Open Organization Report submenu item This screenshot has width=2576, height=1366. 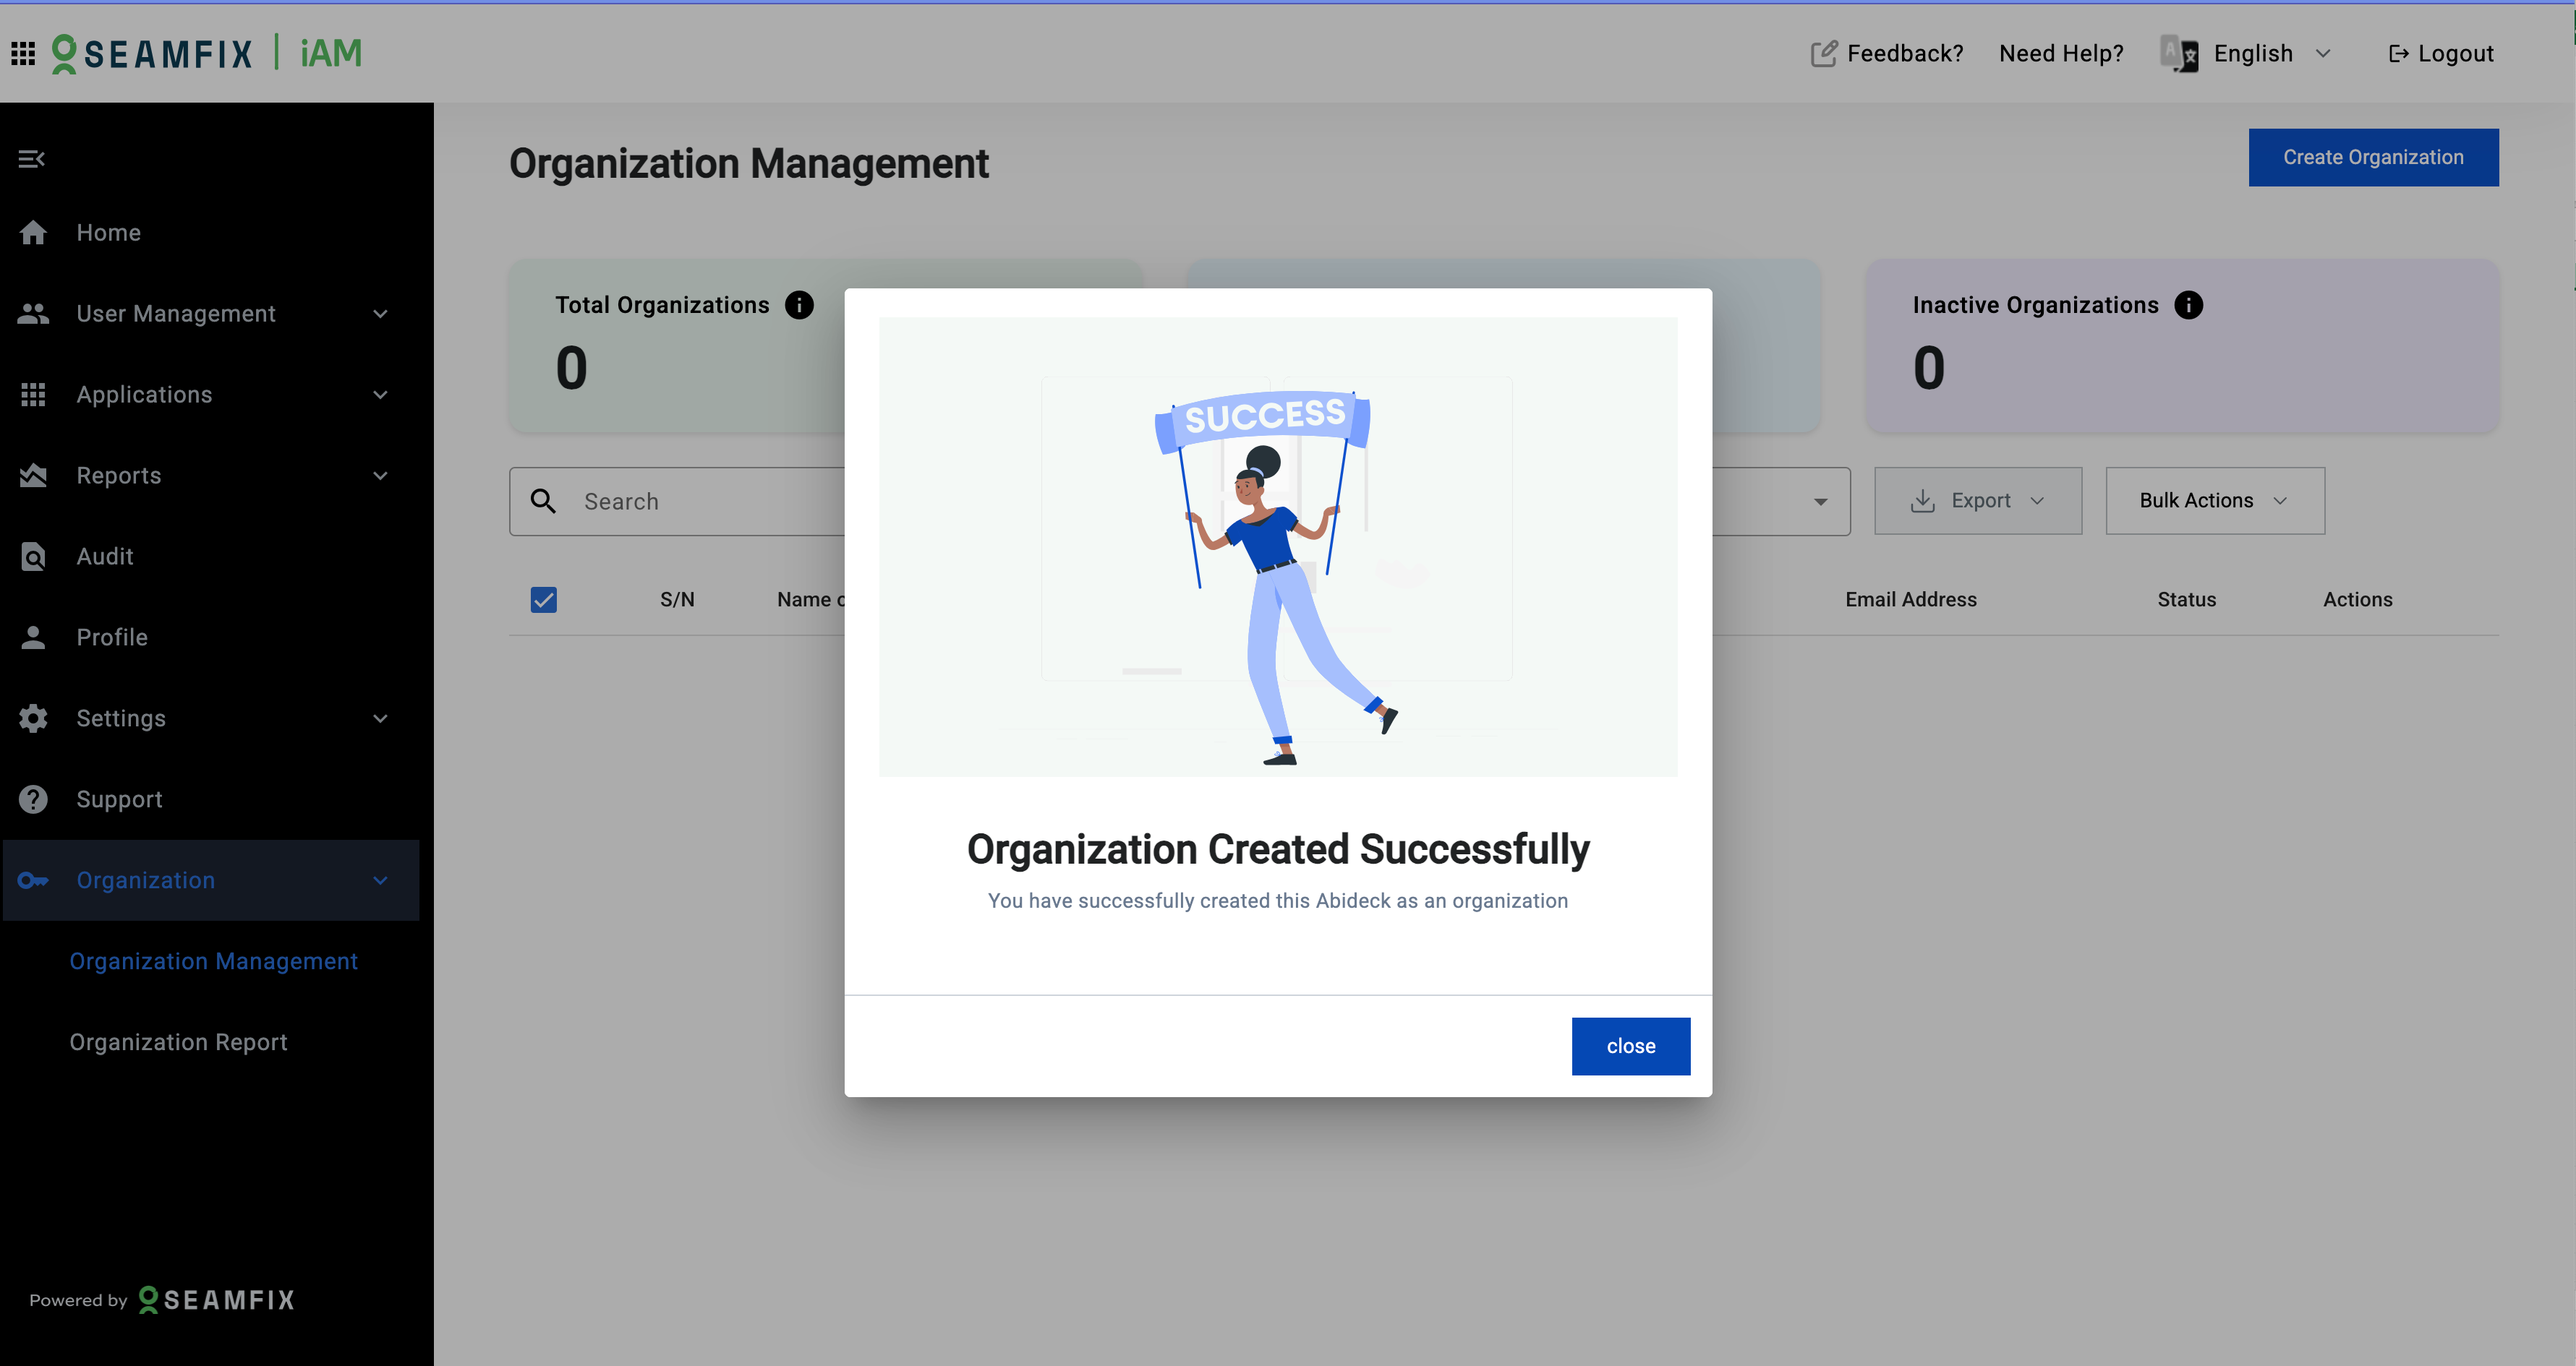178,1042
